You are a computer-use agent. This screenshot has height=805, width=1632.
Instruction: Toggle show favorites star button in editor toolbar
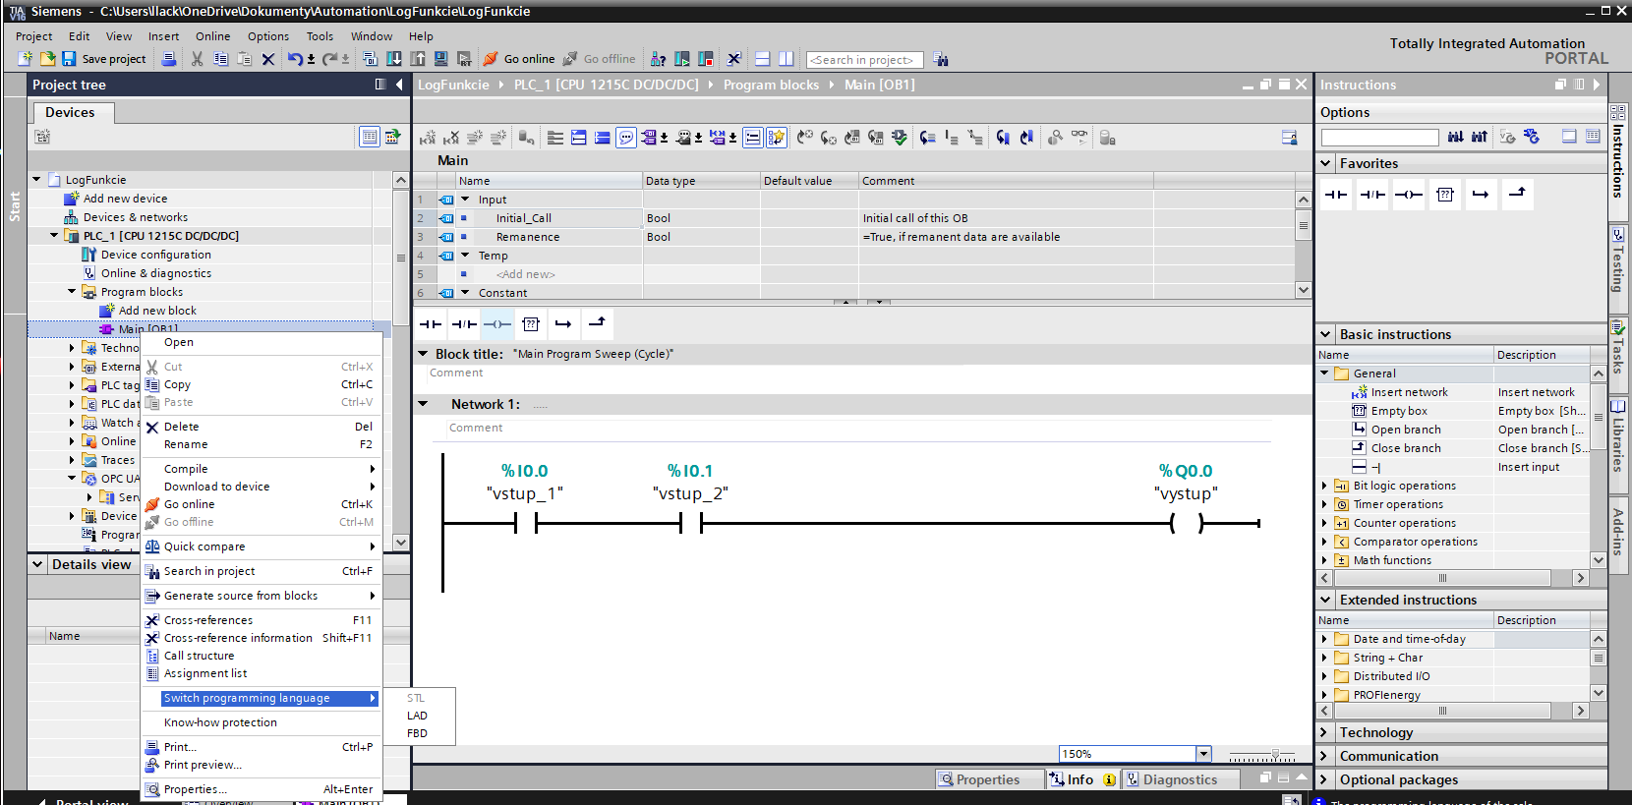(x=777, y=138)
